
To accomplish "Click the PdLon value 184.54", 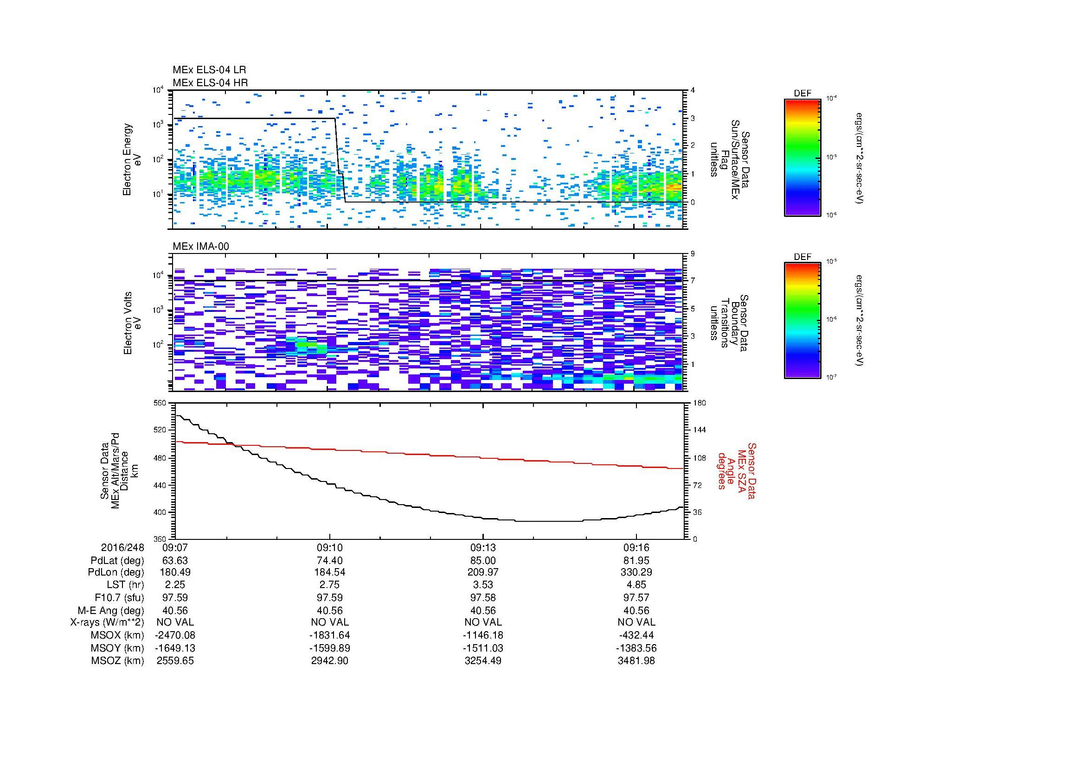I will 329,572.
